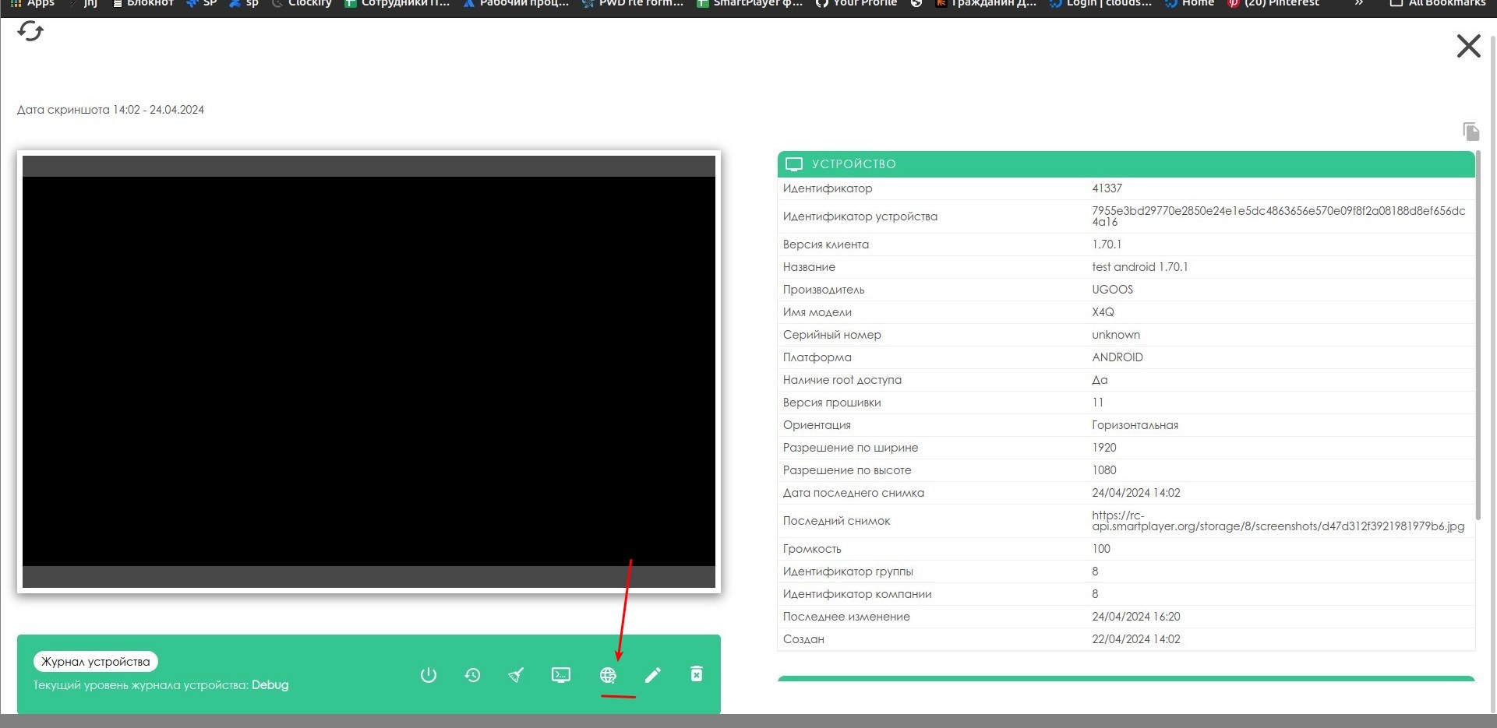The height and width of the screenshot is (728, 1497).
Task: Click the monitor icon in Устройство header
Action: coord(794,164)
